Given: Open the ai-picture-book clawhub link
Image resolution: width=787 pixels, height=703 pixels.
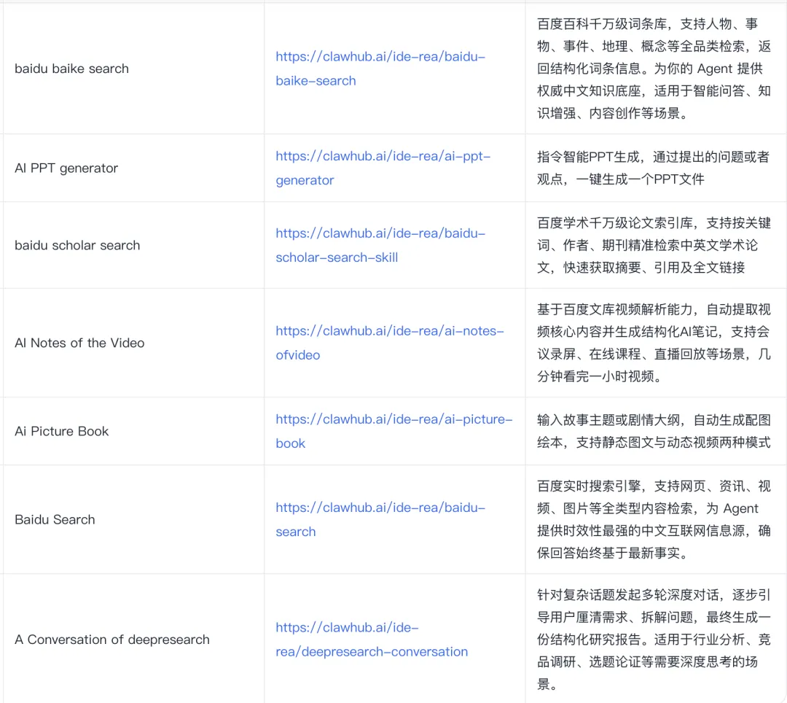Looking at the screenshot, I should click(x=394, y=431).
